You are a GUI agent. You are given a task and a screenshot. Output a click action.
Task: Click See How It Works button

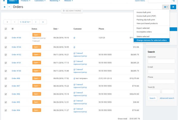(x=72, y=11)
